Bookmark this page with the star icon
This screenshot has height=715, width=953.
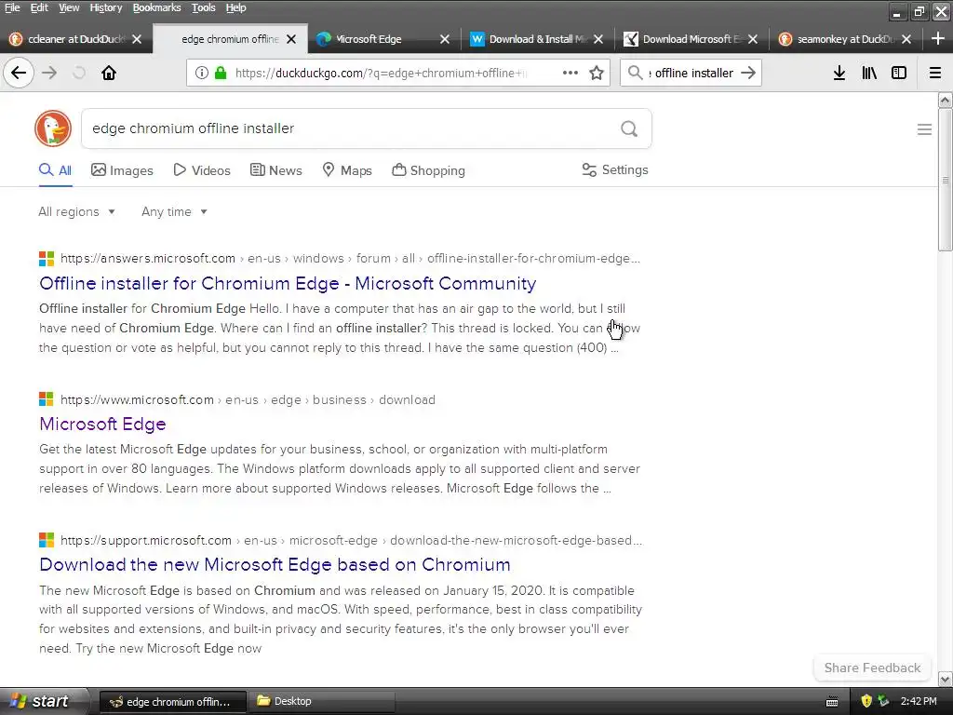[x=597, y=73]
